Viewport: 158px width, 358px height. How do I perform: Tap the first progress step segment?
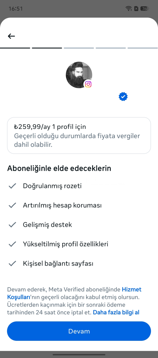click(15, 48)
